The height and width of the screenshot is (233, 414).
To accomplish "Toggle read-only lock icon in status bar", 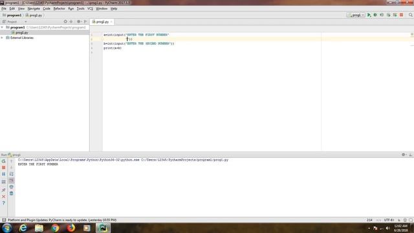I will pos(399,220).
